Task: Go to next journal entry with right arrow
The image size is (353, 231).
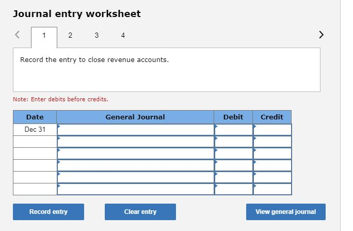Action: click(321, 35)
